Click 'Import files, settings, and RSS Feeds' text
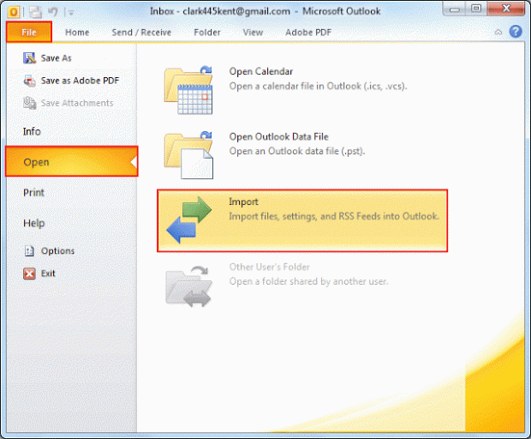The image size is (531, 439). (334, 216)
